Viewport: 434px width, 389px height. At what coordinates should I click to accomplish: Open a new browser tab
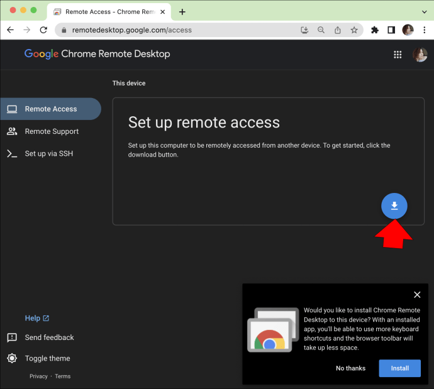pyautogui.click(x=182, y=12)
